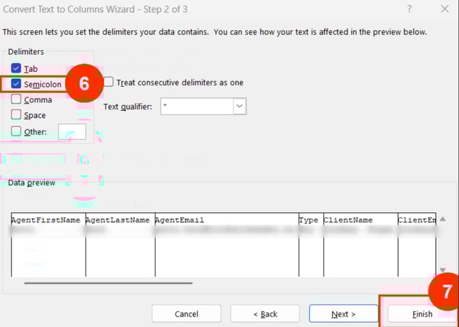
Task: Enable the Comma delimiter checkbox
Action: tap(16, 99)
